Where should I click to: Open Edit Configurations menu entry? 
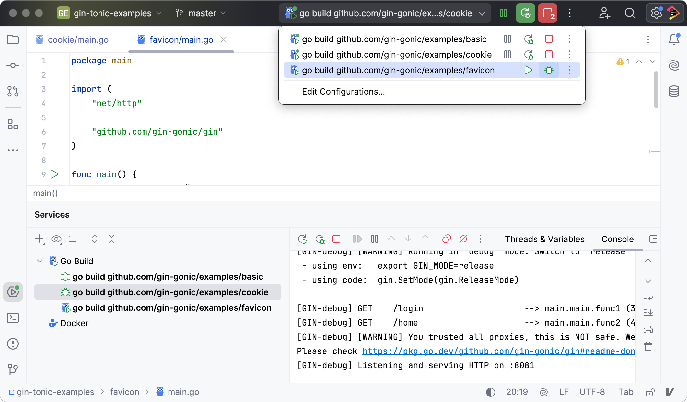(343, 92)
